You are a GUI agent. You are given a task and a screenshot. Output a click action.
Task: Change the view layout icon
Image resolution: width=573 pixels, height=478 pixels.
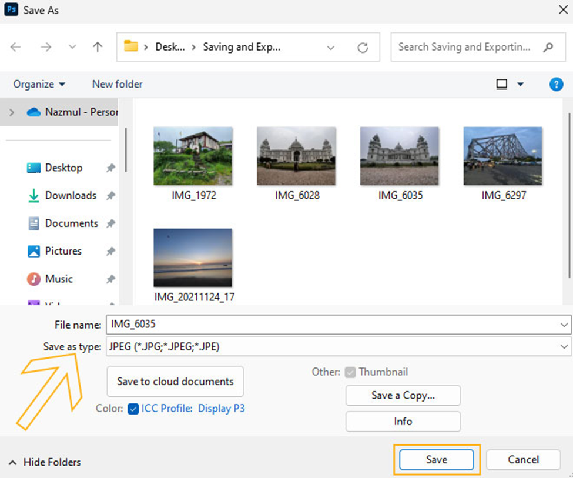(502, 84)
